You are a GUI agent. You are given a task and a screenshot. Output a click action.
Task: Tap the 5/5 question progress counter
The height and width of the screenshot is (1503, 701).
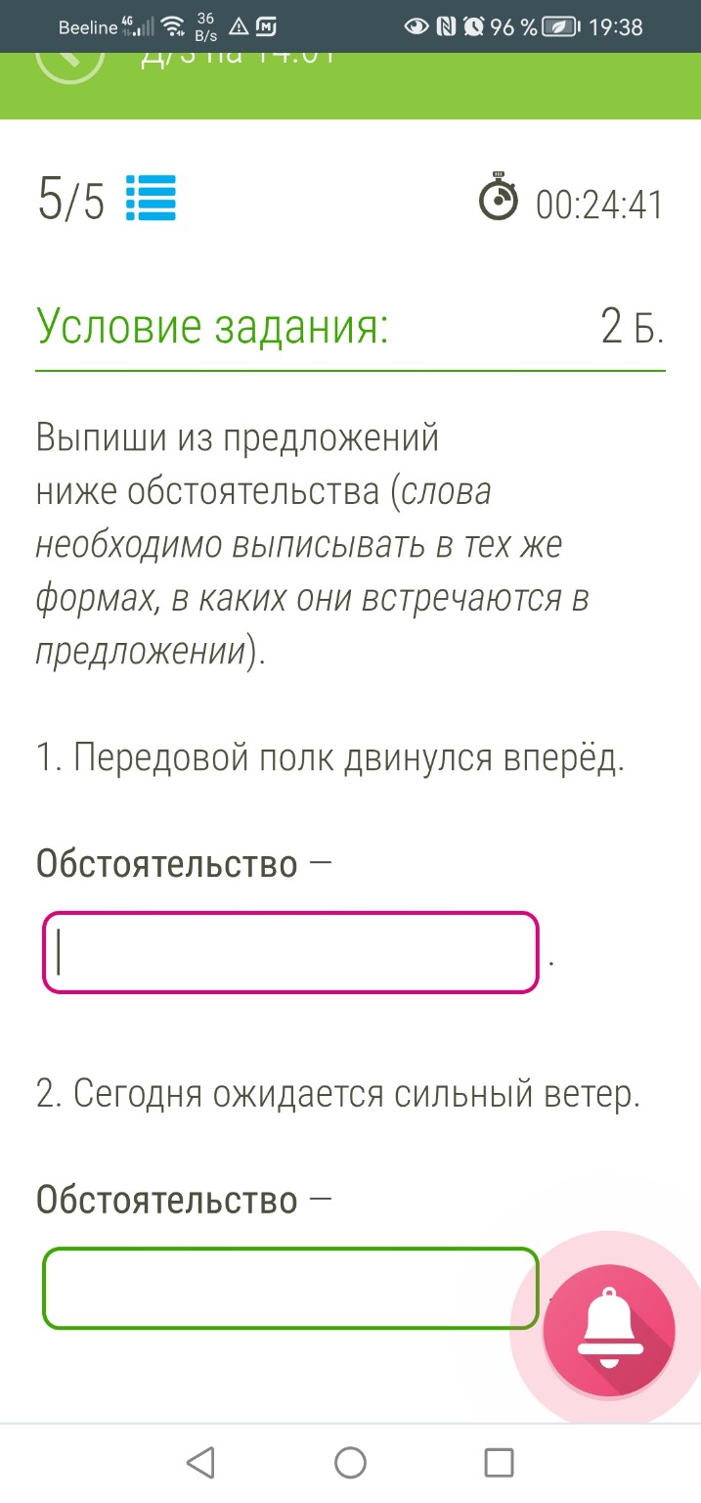(70, 200)
